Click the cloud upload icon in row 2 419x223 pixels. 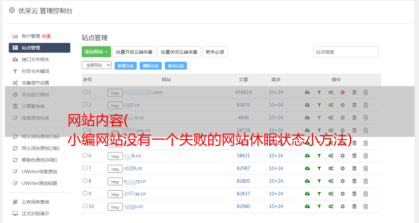tap(307, 105)
